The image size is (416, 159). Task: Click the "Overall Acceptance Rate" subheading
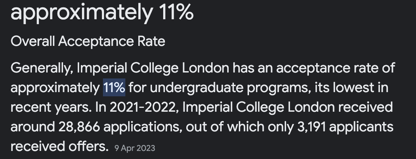(x=88, y=42)
